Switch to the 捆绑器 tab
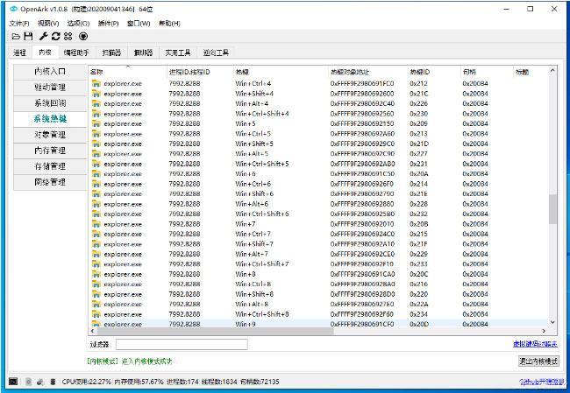570x393 pixels. [x=143, y=53]
